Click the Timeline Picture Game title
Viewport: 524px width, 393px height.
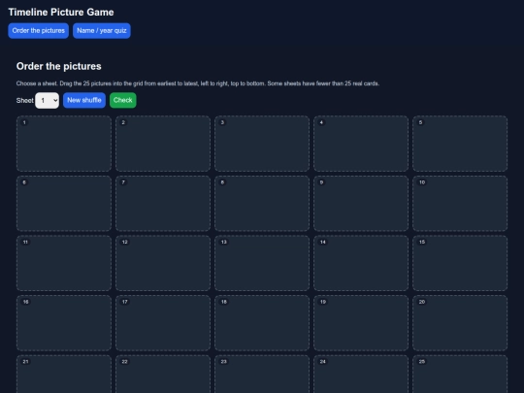61,13
